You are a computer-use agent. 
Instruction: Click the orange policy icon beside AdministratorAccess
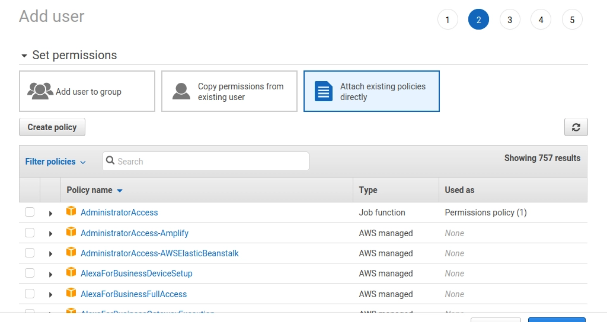click(71, 211)
